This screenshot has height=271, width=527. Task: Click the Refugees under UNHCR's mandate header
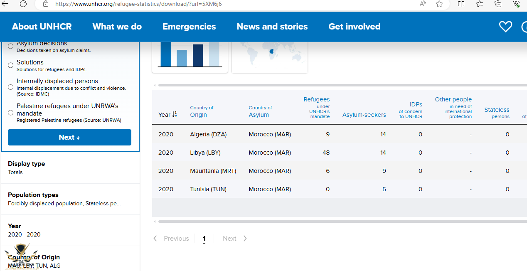(x=317, y=108)
